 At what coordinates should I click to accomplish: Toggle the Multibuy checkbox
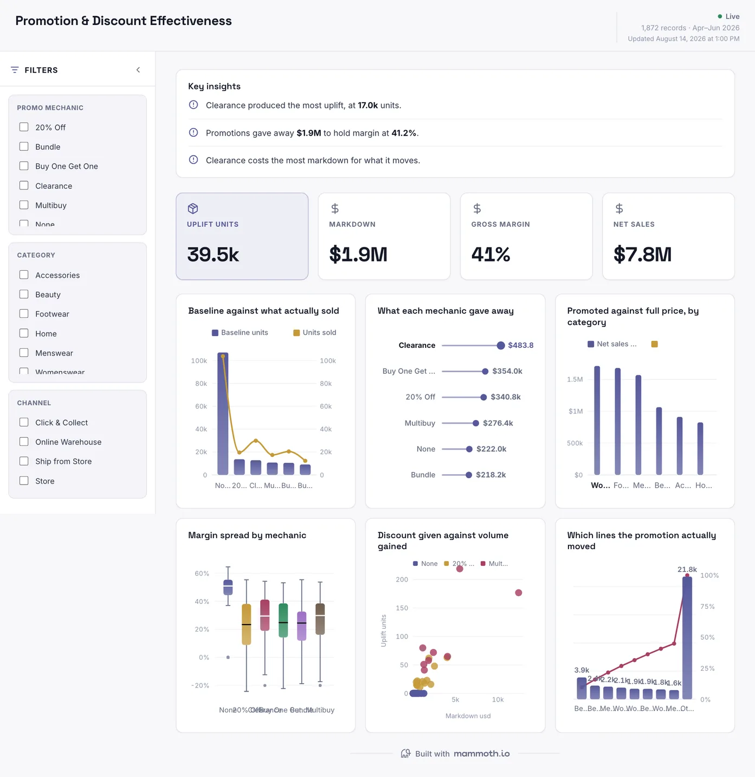click(24, 205)
